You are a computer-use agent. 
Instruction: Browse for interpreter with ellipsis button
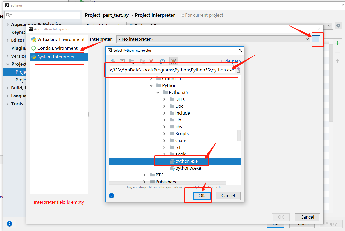(316, 39)
